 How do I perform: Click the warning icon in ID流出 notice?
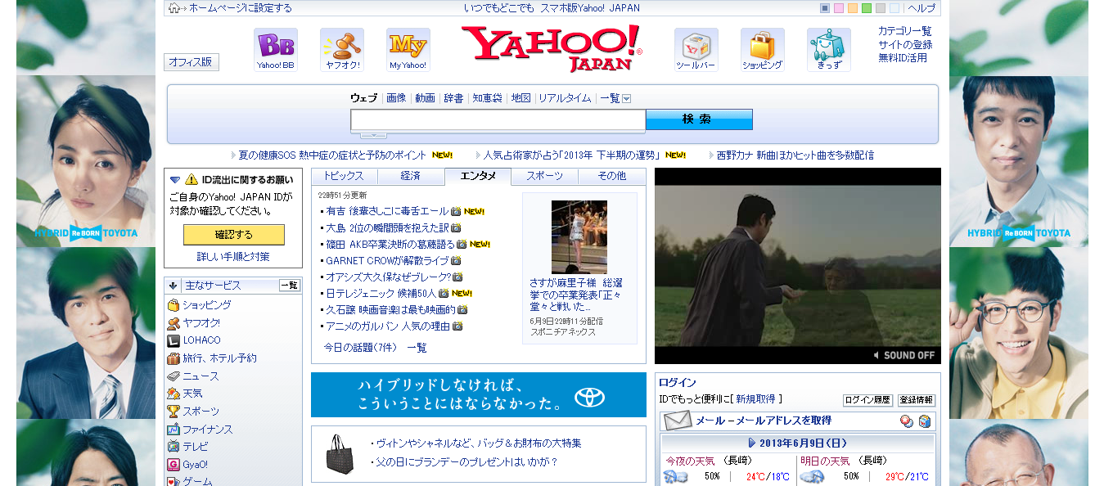click(192, 179)
